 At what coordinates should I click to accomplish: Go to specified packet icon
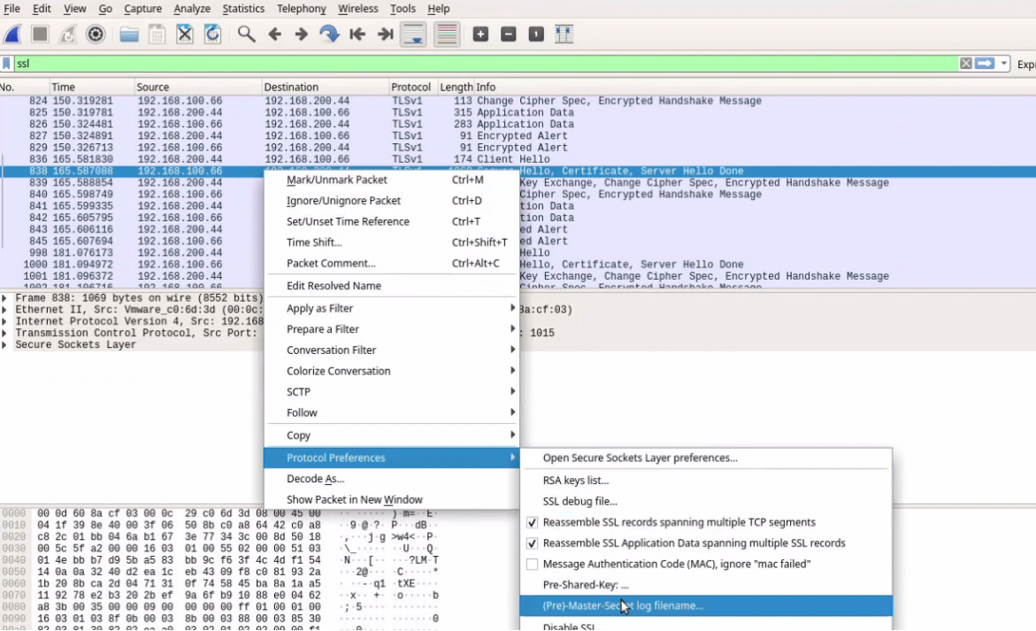point(329,35)
